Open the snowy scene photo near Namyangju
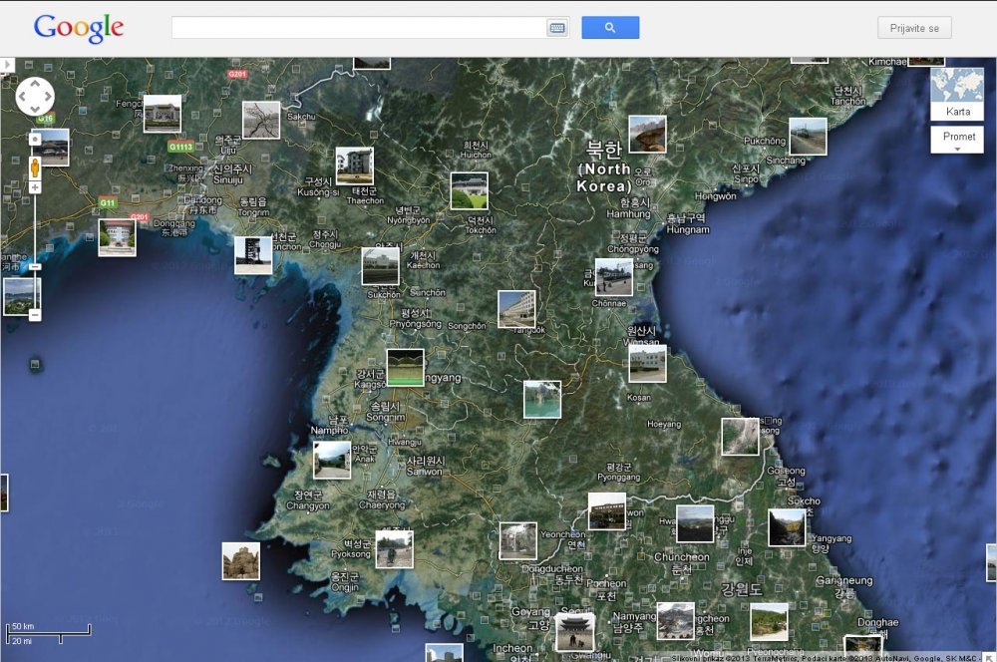 675,621
